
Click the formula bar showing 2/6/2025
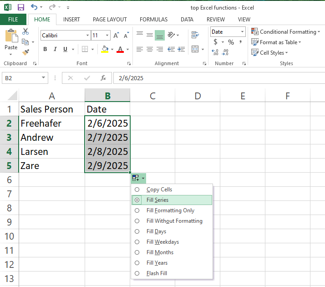pyautogui.click(x=219, y=78)
